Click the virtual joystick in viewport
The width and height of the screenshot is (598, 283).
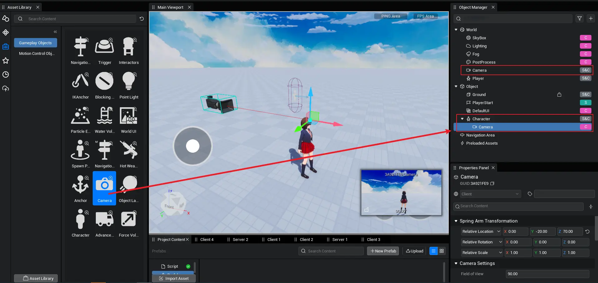pyautogui.click(x=193, y=146)
